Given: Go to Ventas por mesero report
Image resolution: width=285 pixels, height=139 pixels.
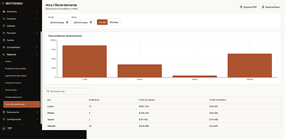Looking at the screenshot, I should [13, 83].
